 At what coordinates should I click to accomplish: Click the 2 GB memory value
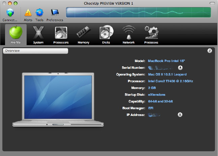(x=152, y=88)
